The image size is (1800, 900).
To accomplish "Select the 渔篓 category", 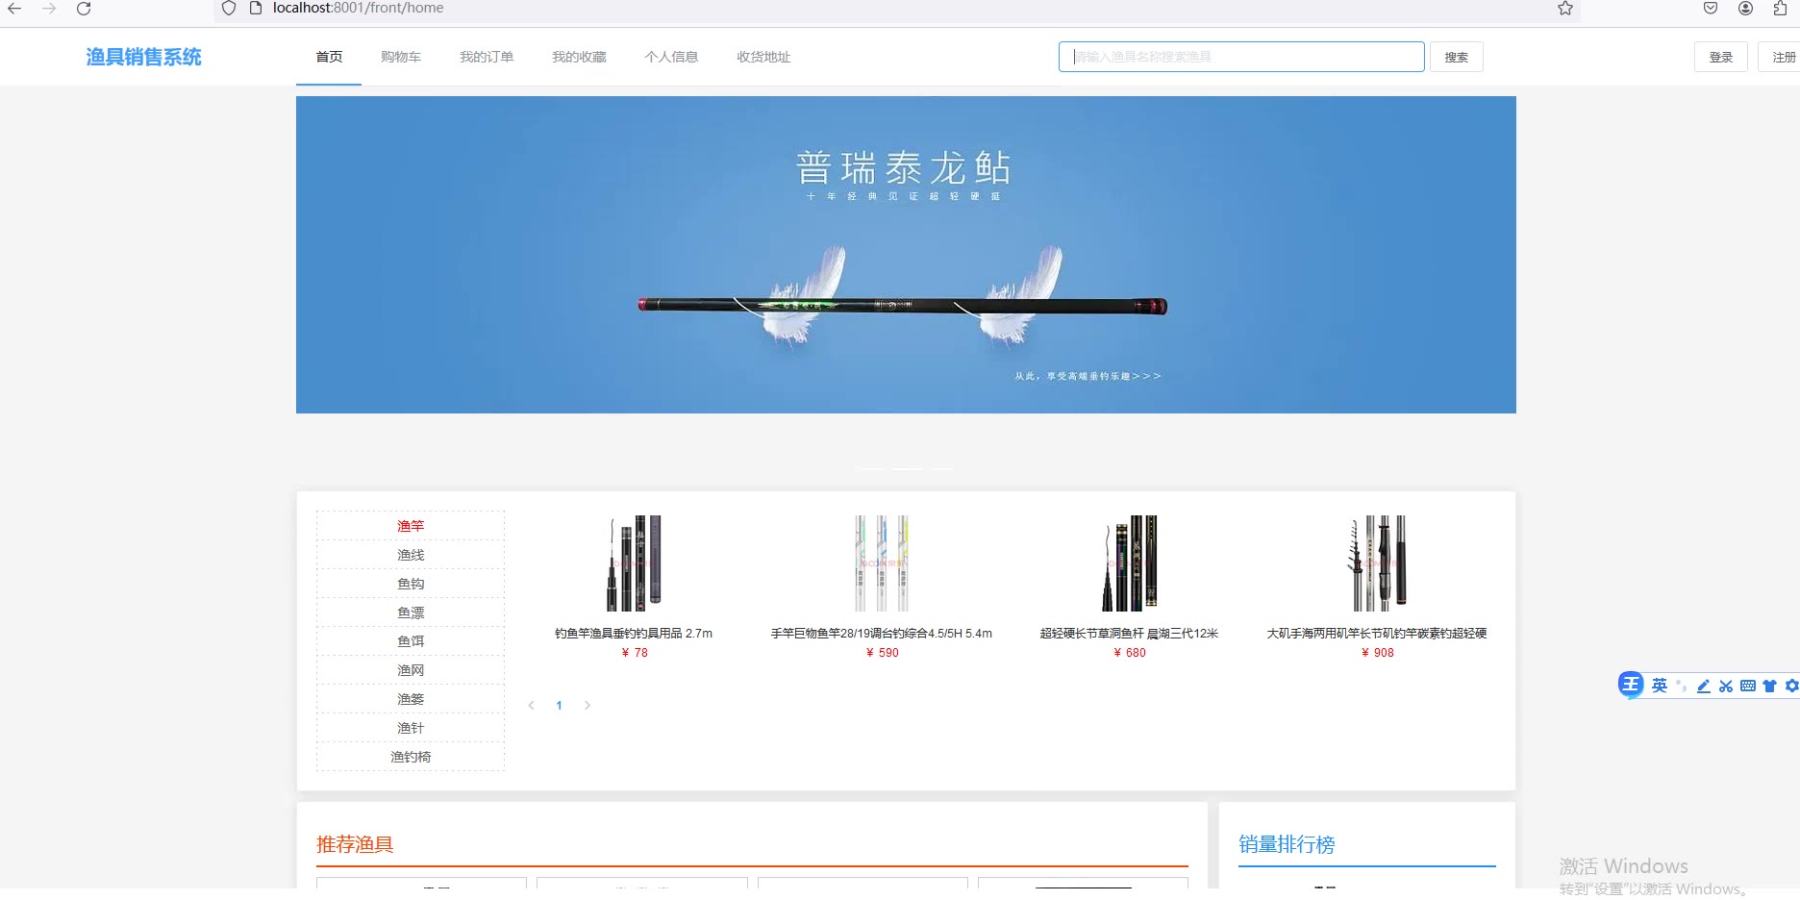I will pos(411,699).
